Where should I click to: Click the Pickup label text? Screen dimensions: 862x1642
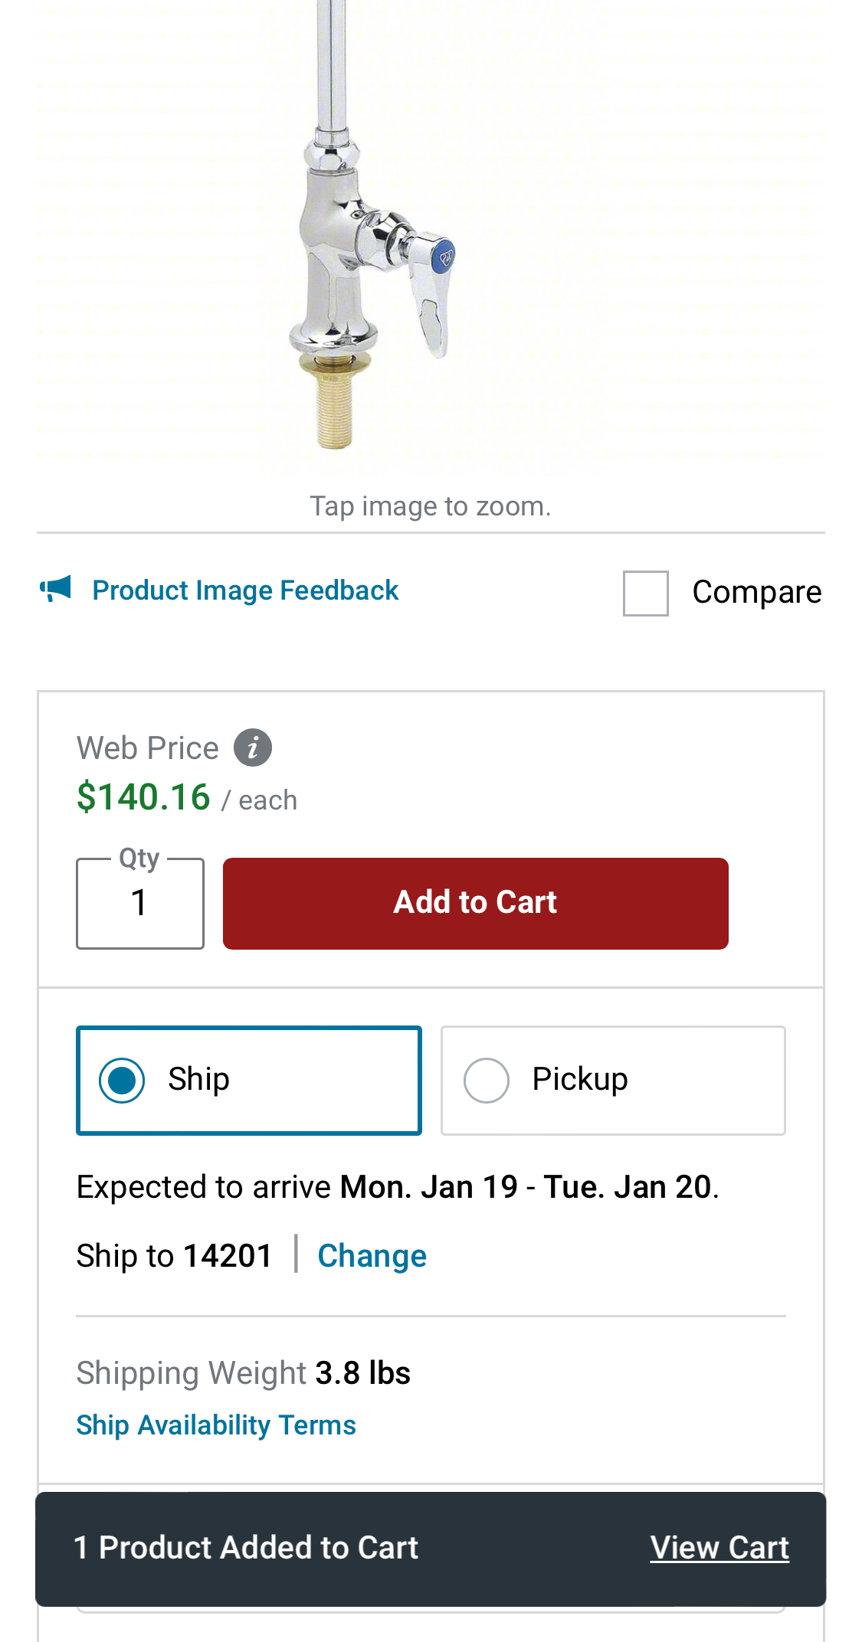[x=580, y=1079]
